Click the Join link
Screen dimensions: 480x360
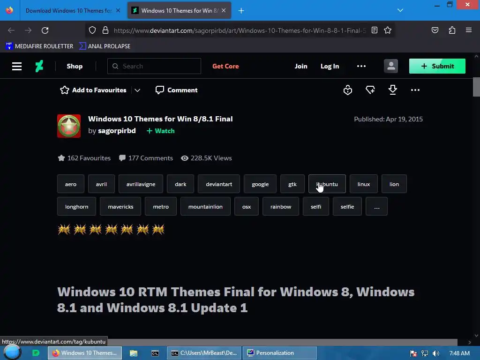click(300, 66)
